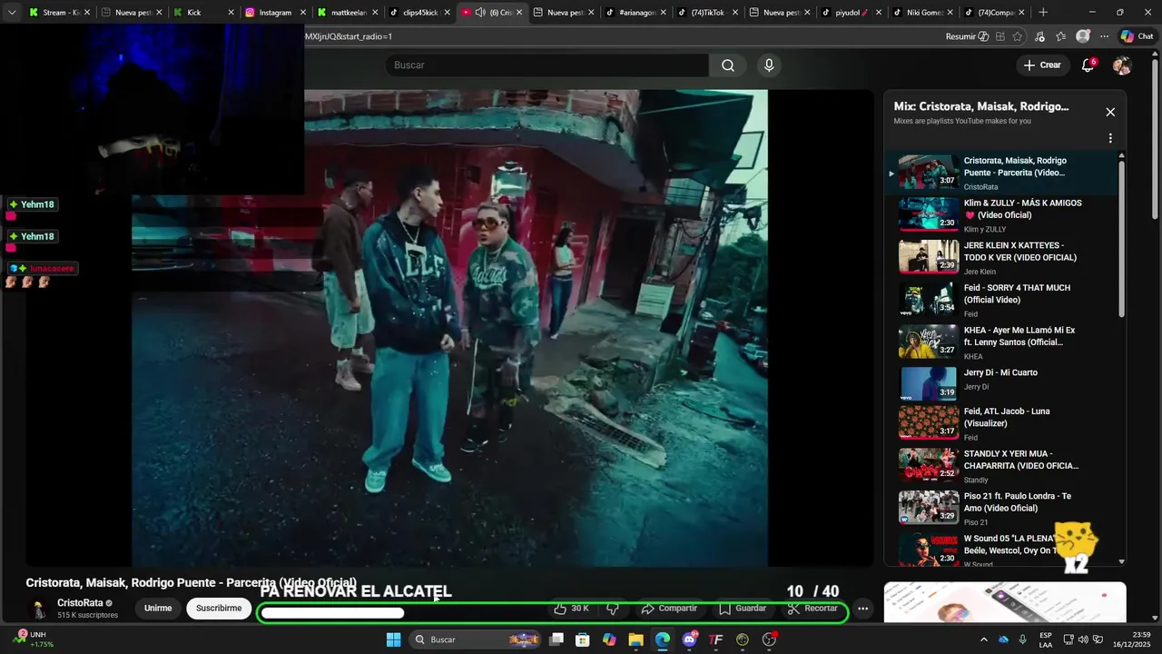This screenshot has height=654, width=1162.
Task: Like the video with thumbs-up 30 K
Action: pyautogui.click(x=572, y=609)
